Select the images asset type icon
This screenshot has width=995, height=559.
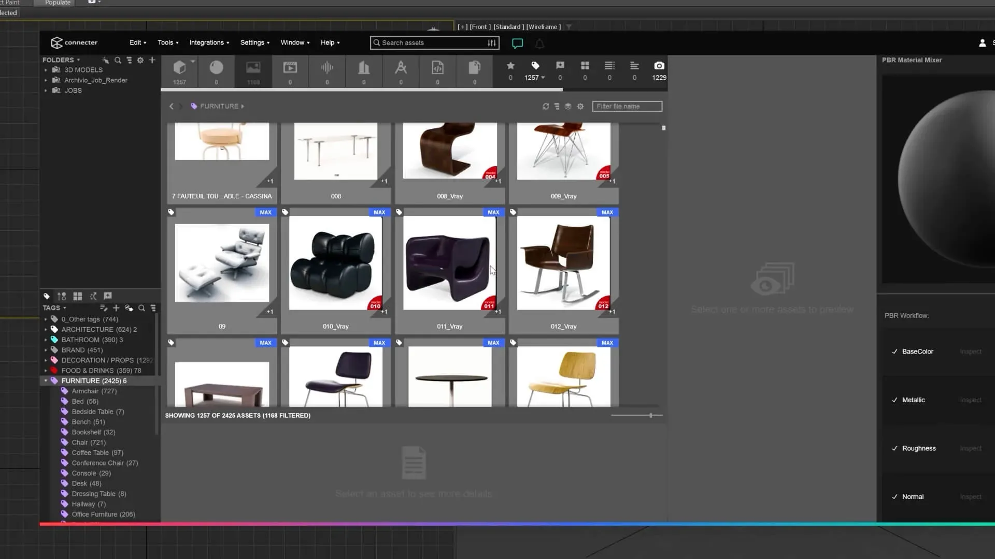click(253, 68)
